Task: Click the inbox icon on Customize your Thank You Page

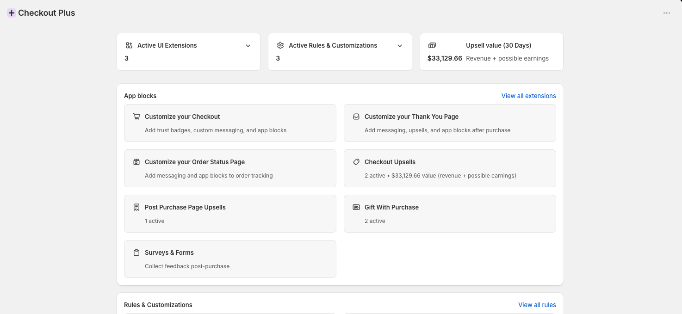Action: click(x=356, y=117)
